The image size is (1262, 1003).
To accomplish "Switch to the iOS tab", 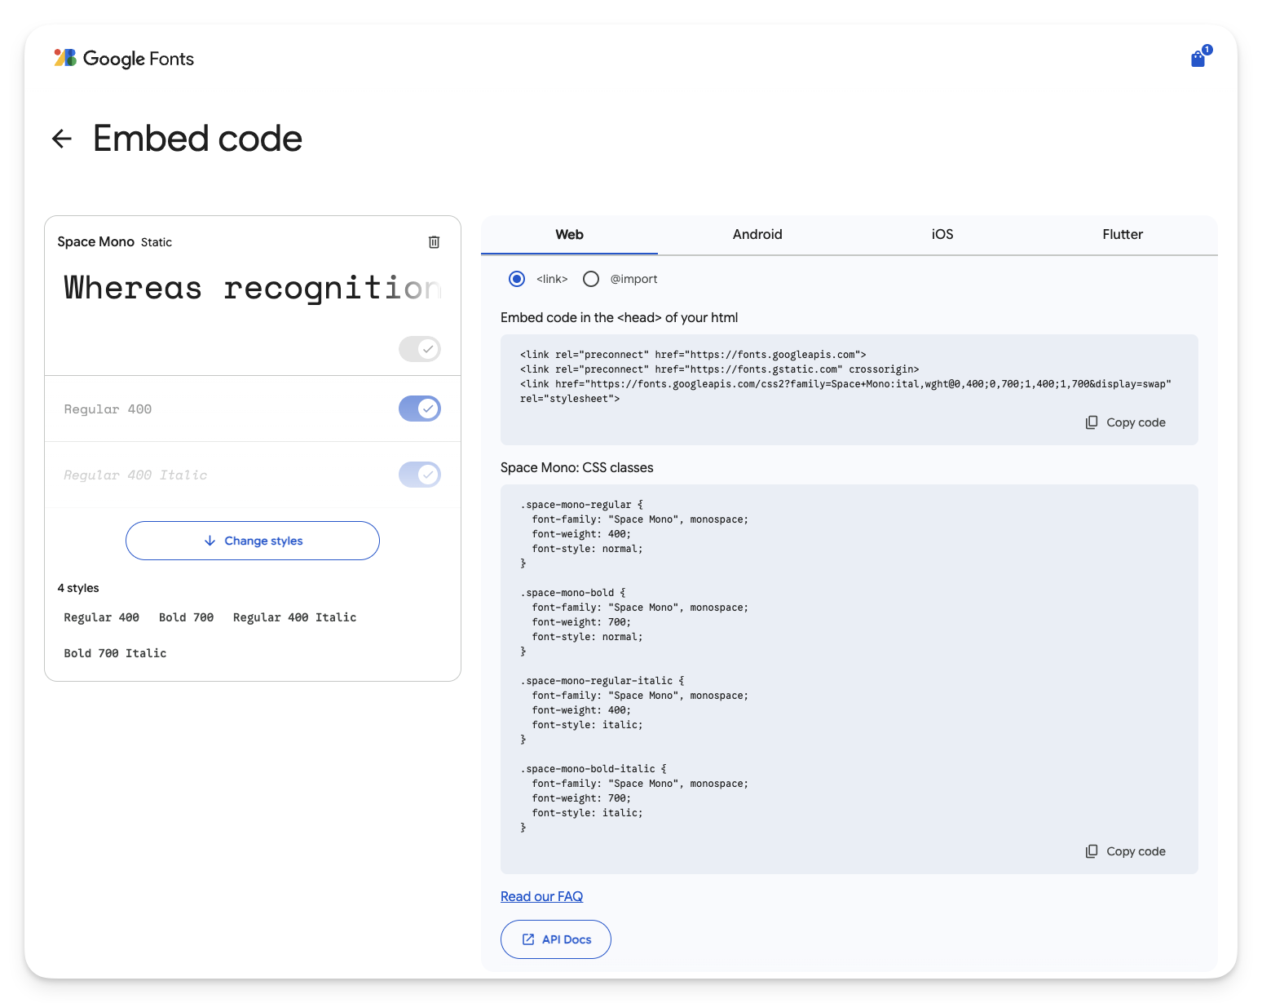I will click(942, 235).
